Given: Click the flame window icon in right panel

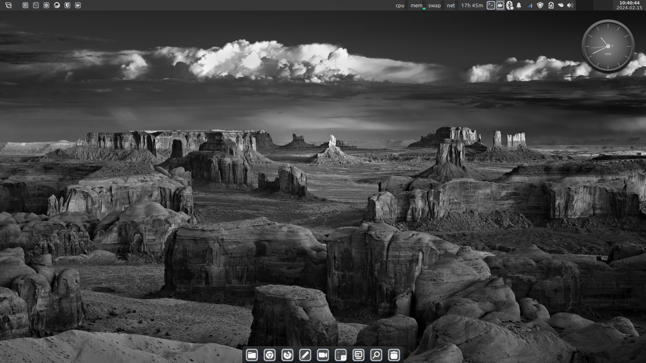Looking at the screenshot, I should tap(500, 5).
